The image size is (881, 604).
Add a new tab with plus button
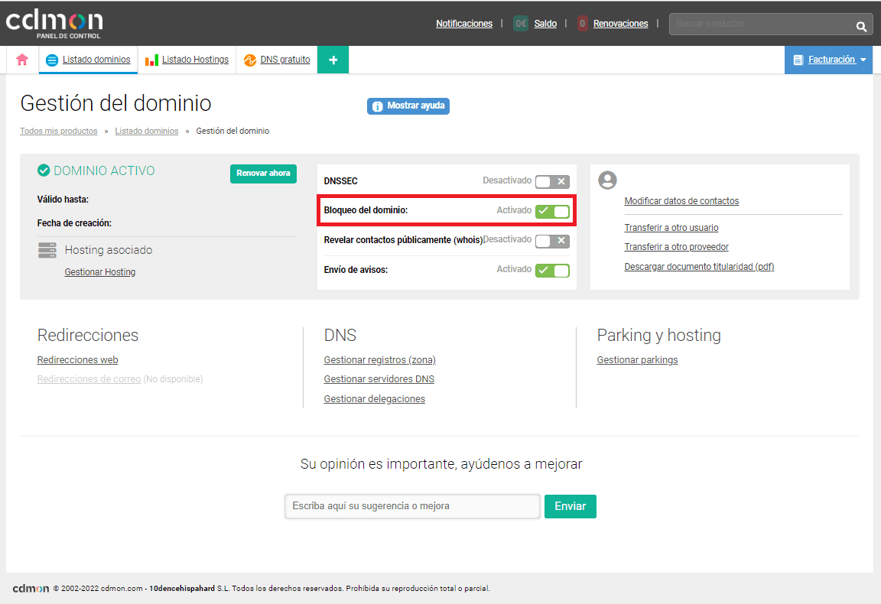[333, 60]
